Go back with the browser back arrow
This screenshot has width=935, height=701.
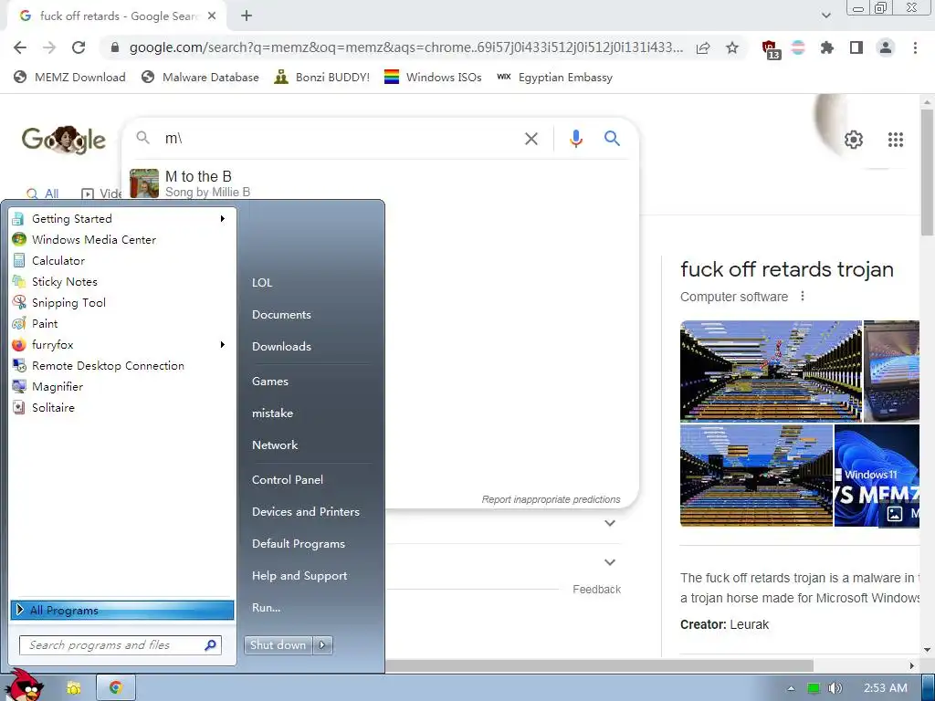(20, 47)
